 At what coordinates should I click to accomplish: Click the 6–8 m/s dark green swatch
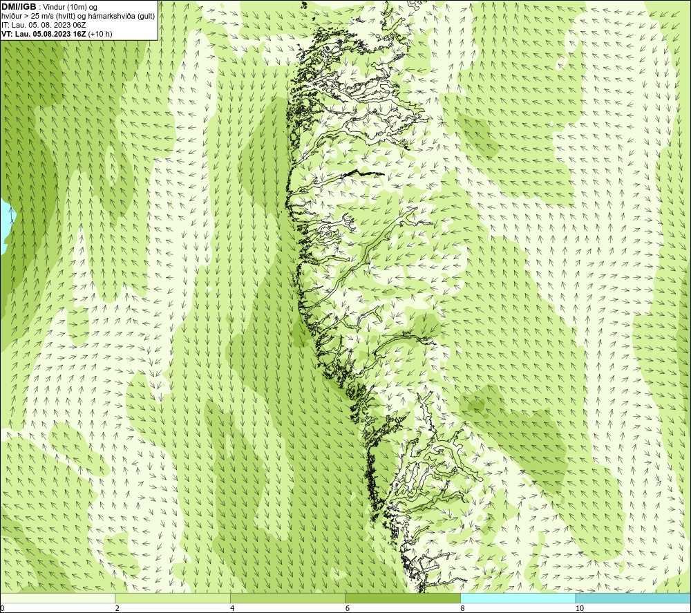coord(403,598)
